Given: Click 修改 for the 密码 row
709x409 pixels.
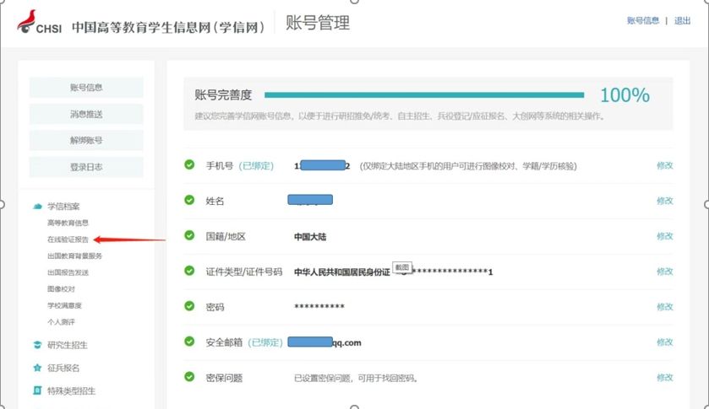Looking at the screenshot, I should (665, 307).
